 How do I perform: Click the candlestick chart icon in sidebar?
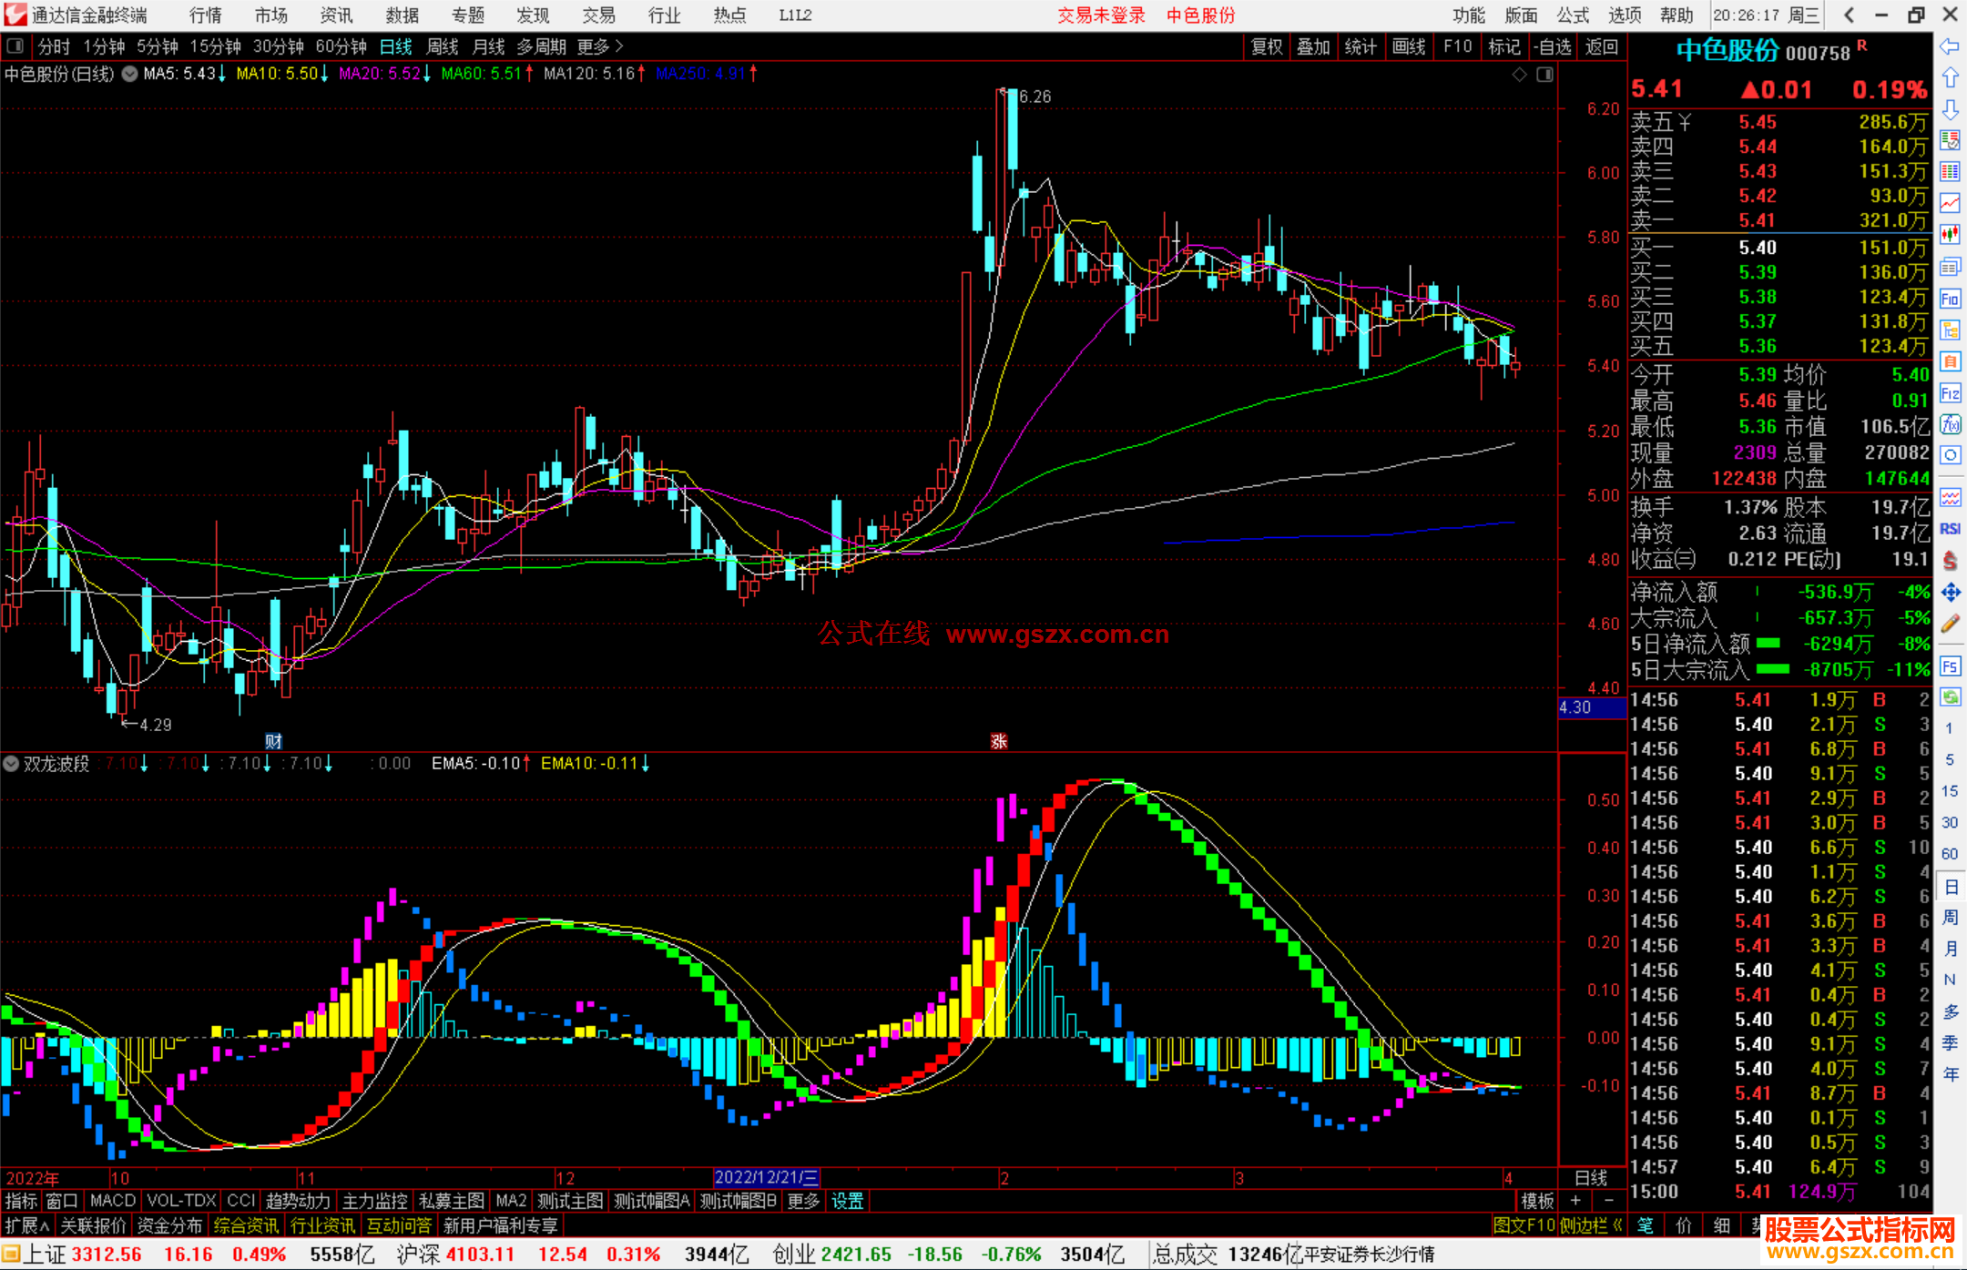(x=1950, y=235)
